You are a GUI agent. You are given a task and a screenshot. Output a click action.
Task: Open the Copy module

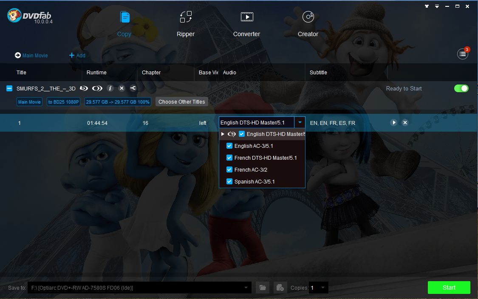coord(124,24)
